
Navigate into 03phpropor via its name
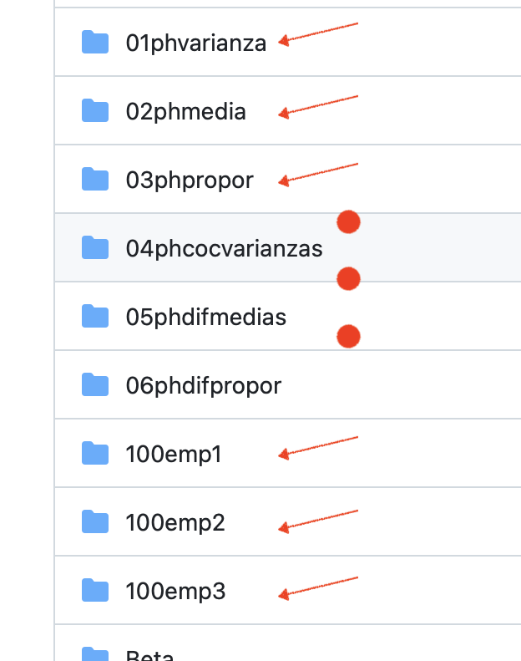coord(190,180)
